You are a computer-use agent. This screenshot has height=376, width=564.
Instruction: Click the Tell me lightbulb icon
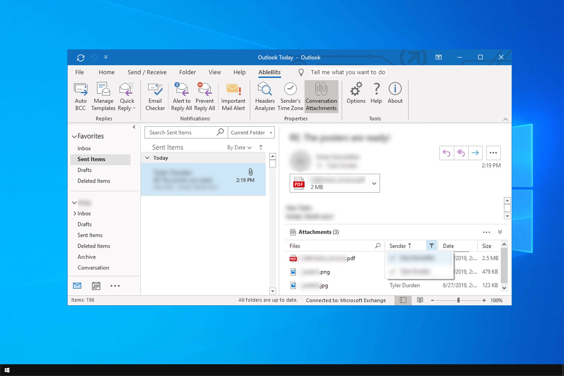[301, 72]
